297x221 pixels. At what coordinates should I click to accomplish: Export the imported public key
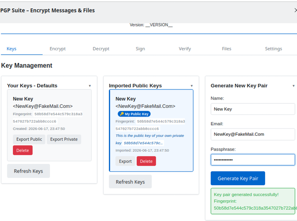click(x=125, y=161)
